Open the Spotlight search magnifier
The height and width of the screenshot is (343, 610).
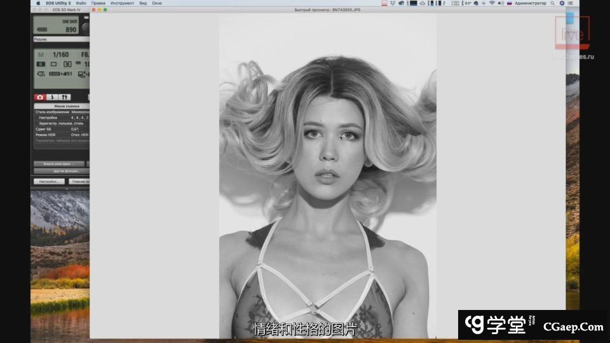pyautogui.click(x=552, y=3)
